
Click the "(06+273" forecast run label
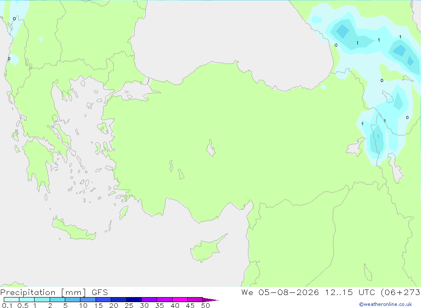[401, 292]
